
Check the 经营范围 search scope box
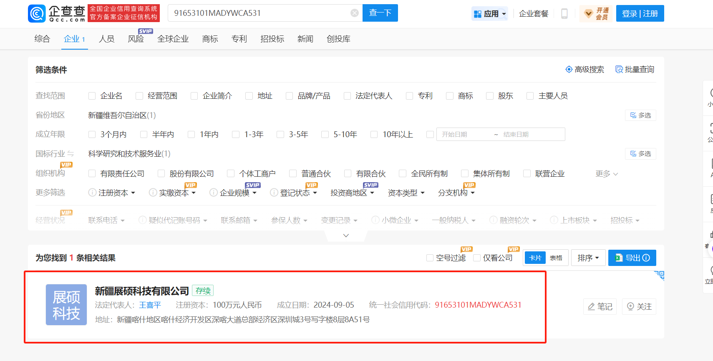[x=139, y=96]
